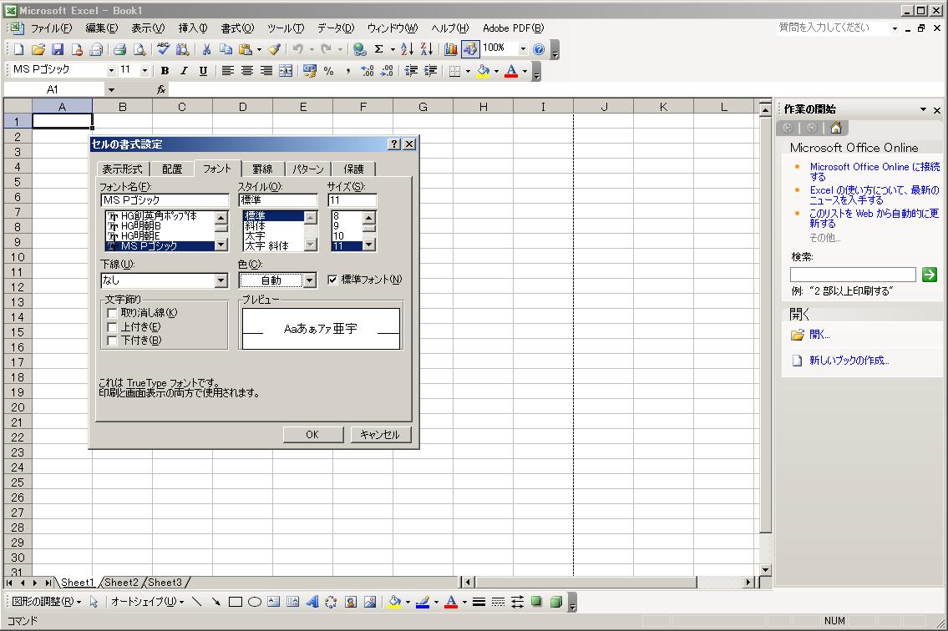Click the 新しいブックの作成 link
The image size is (948, 631).
coord(849,361)
